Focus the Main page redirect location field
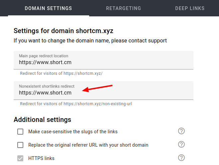Image resolution: width=219 pixels, height=165 pixels. click(x=104, y=60)
